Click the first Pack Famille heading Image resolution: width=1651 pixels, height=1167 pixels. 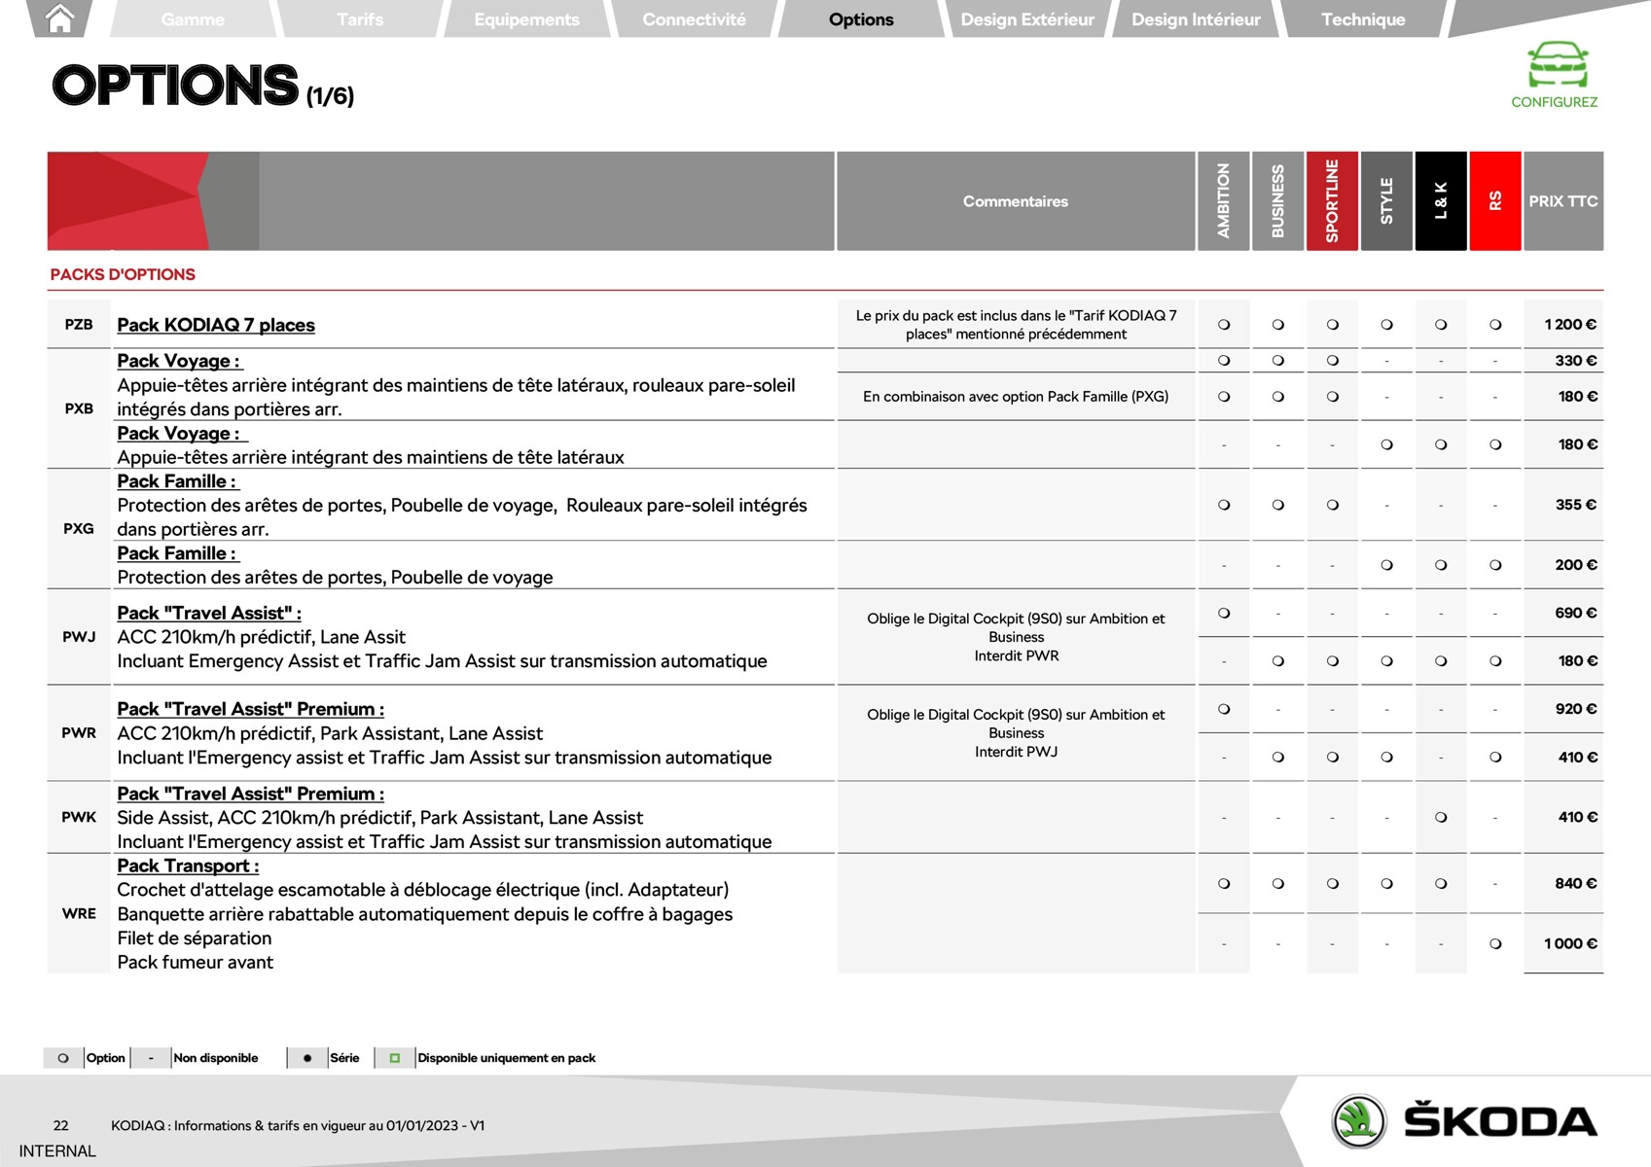(177, 481)
